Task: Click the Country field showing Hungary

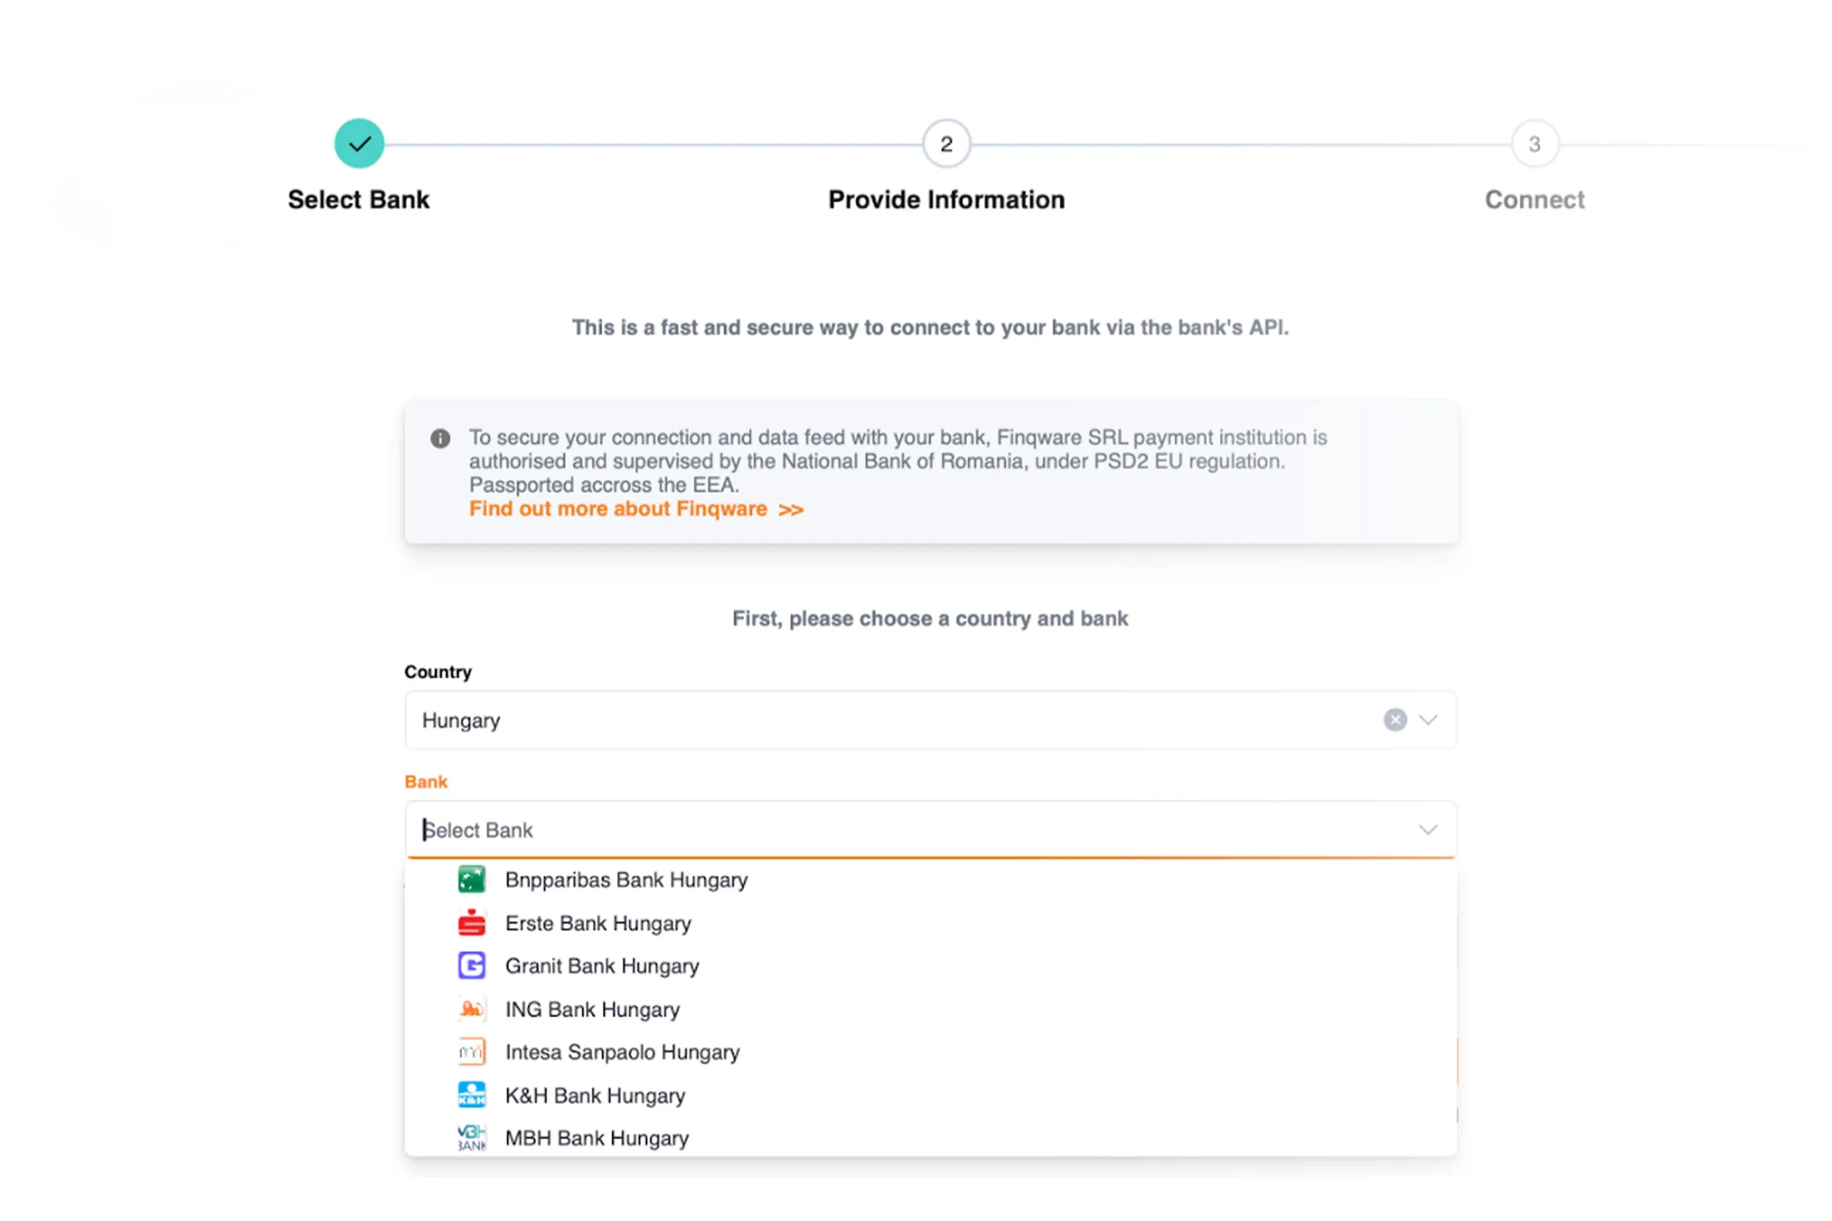Action: point(930,720)
